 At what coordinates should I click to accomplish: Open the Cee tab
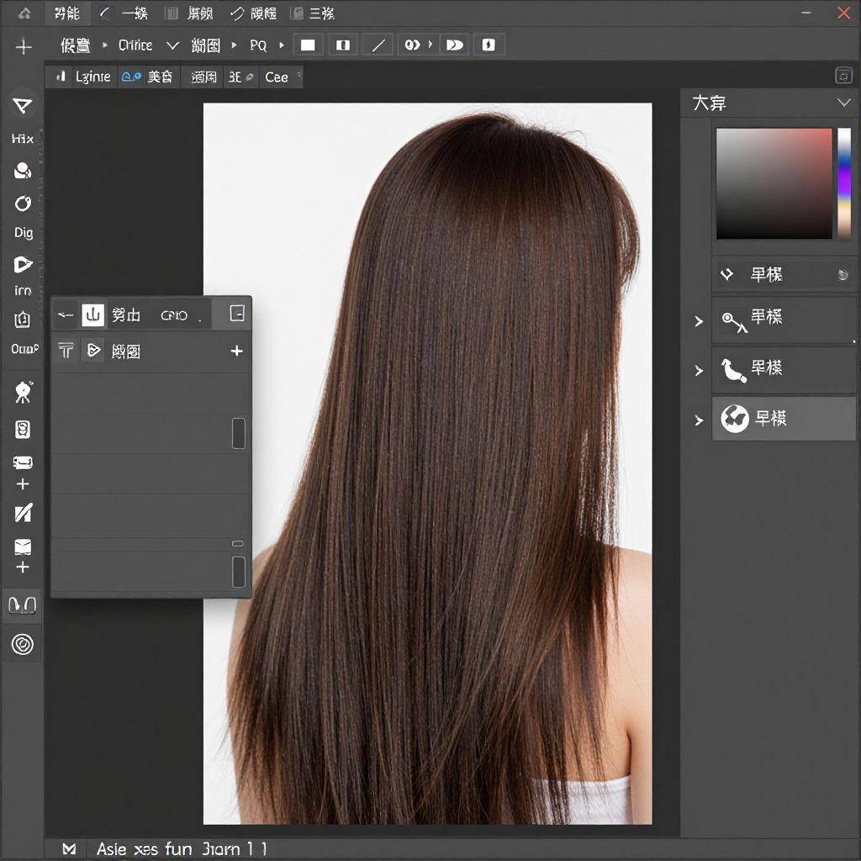coord(277,77)
